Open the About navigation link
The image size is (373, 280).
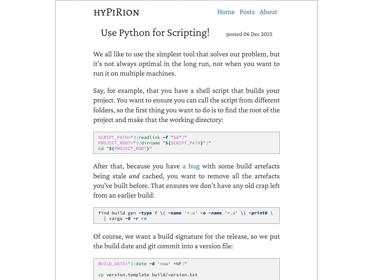[268, 12]
